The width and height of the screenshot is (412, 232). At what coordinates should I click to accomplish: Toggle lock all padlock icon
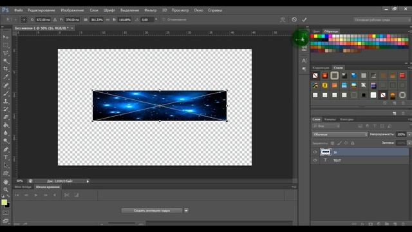click(353, 143)
